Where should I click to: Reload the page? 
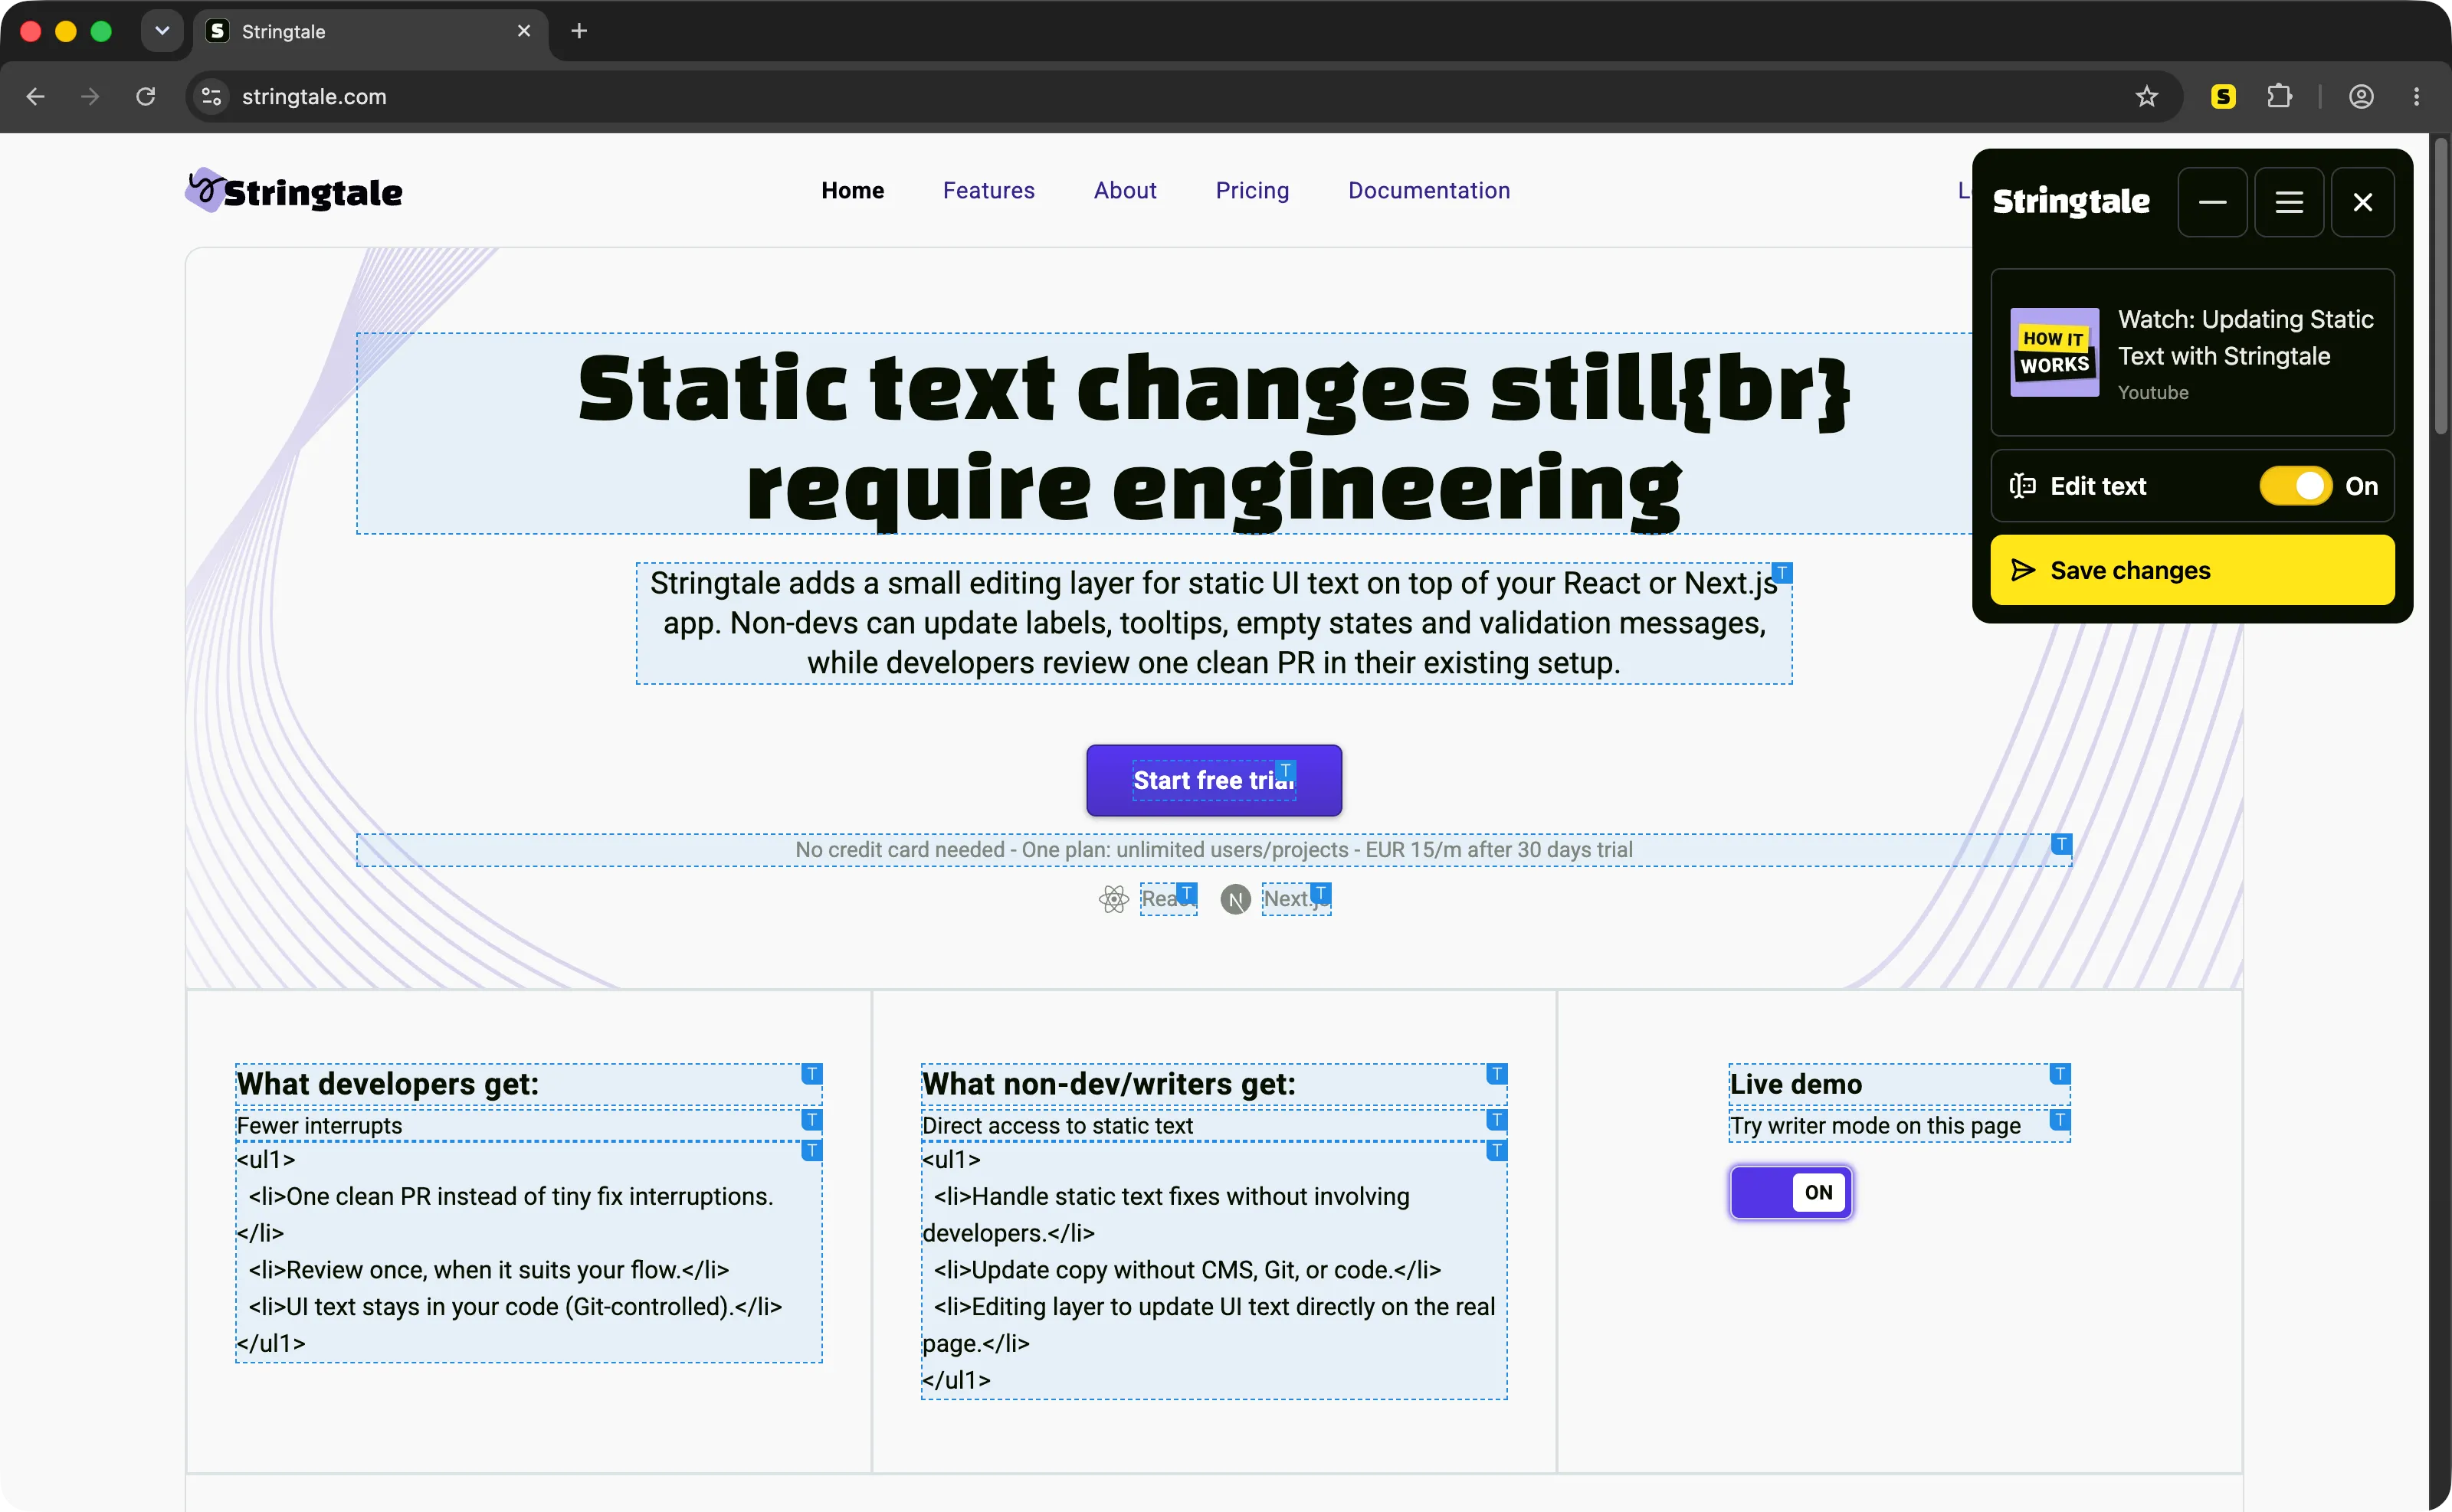(x=146, y=96)
